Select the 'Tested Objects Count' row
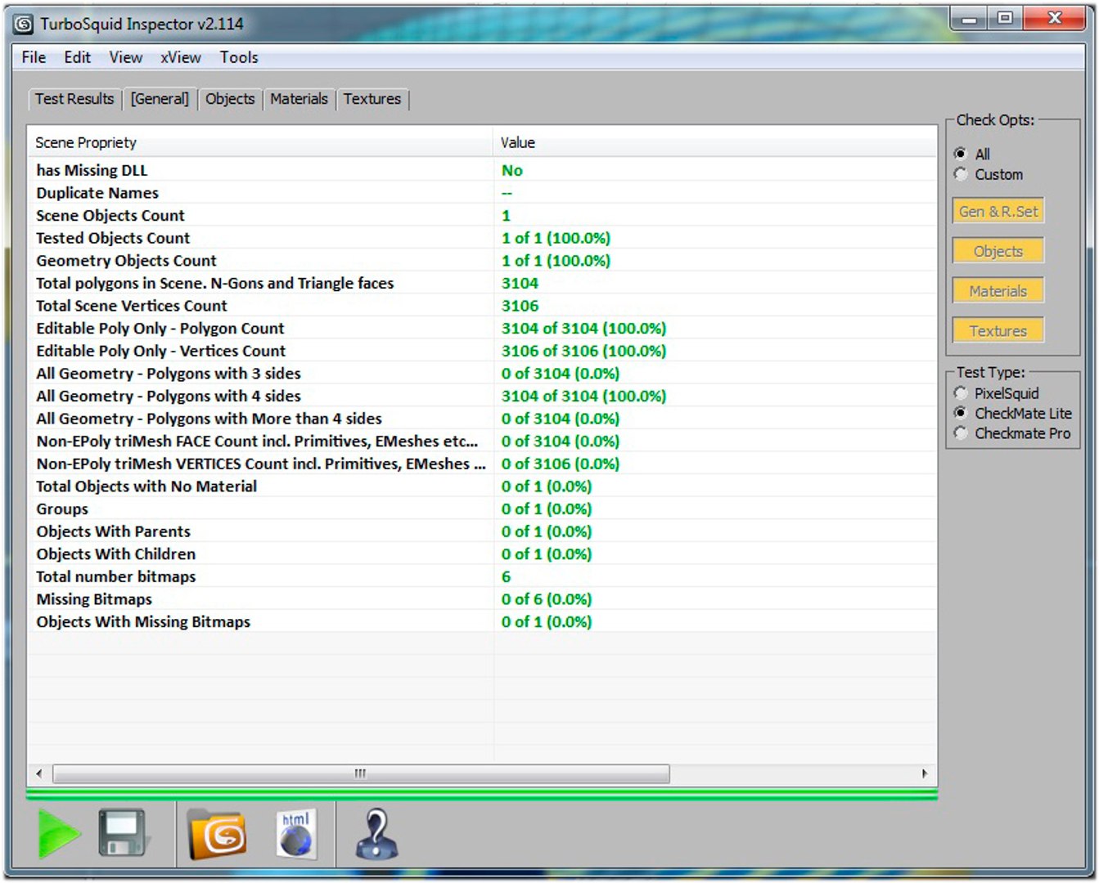Screen dimensions: 1099x883 (482, 238)
